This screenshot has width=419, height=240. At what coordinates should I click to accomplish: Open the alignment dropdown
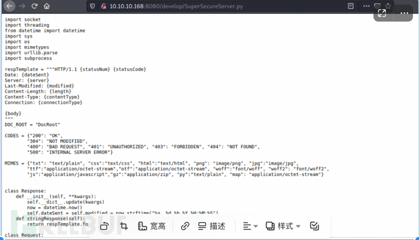pyautogui.click(x=250, y=227)
